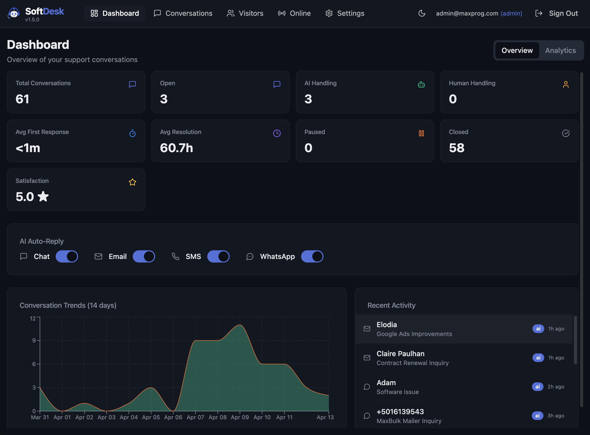Screen dimensions: 590x435
Task: Click the chat bubble icon on Open card
Action: tap(277, 84)
